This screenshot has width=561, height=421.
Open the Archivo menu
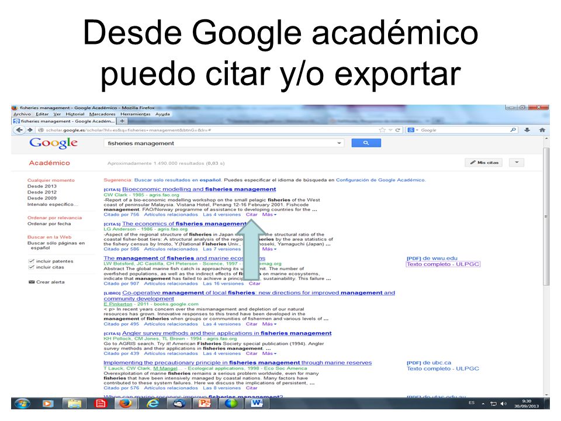pos(22,114)
